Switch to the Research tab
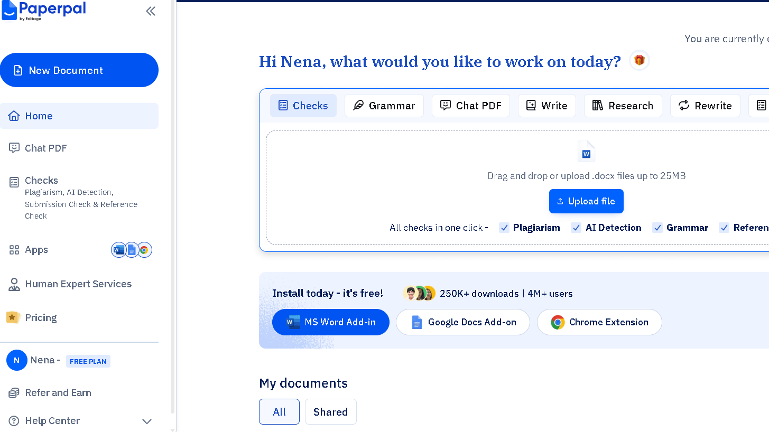Viewport: 769px width, 432px height. pyautogui.click(x=623, y=106)
